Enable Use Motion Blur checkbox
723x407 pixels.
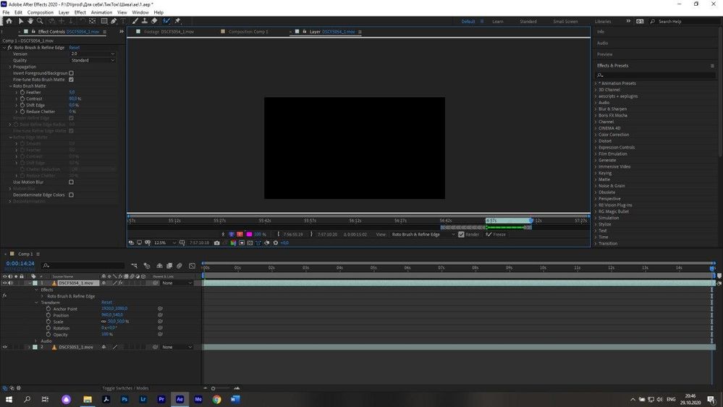[71, 182]
